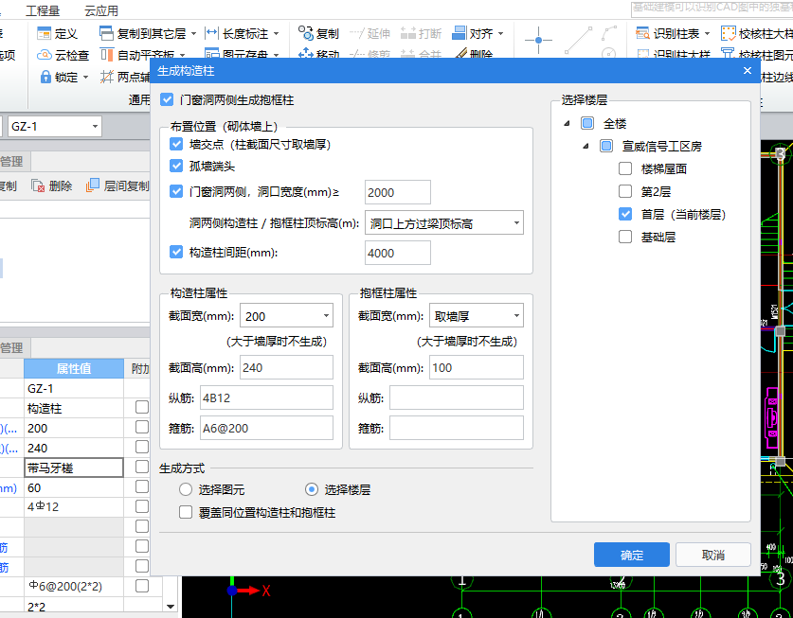The height and width of the screenshot is (618, 793).
Task: Click the 构造柱间距 4000 input field
Action: point(398,253)
